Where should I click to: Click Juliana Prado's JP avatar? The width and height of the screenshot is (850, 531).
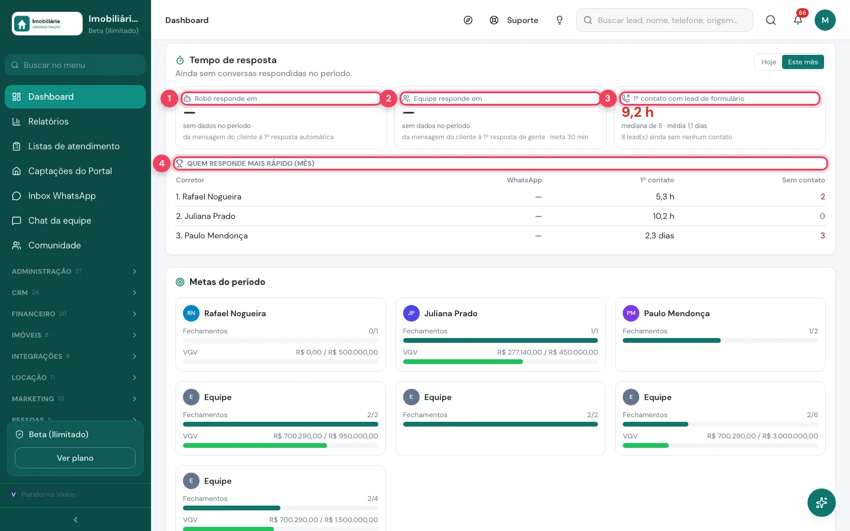tap(411, 313)
